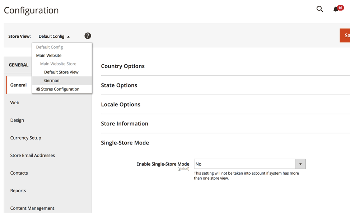This screenshot has height=213, width=350.
Task: Click the Save button
Action: click(346, 35)
